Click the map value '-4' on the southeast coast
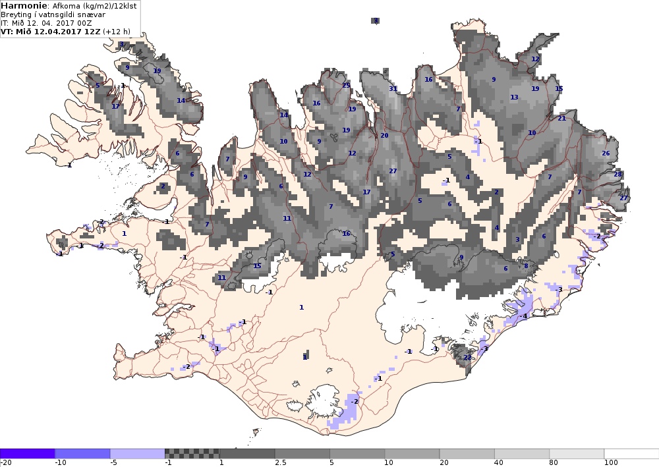659x467 pixels. click(523, 316)
